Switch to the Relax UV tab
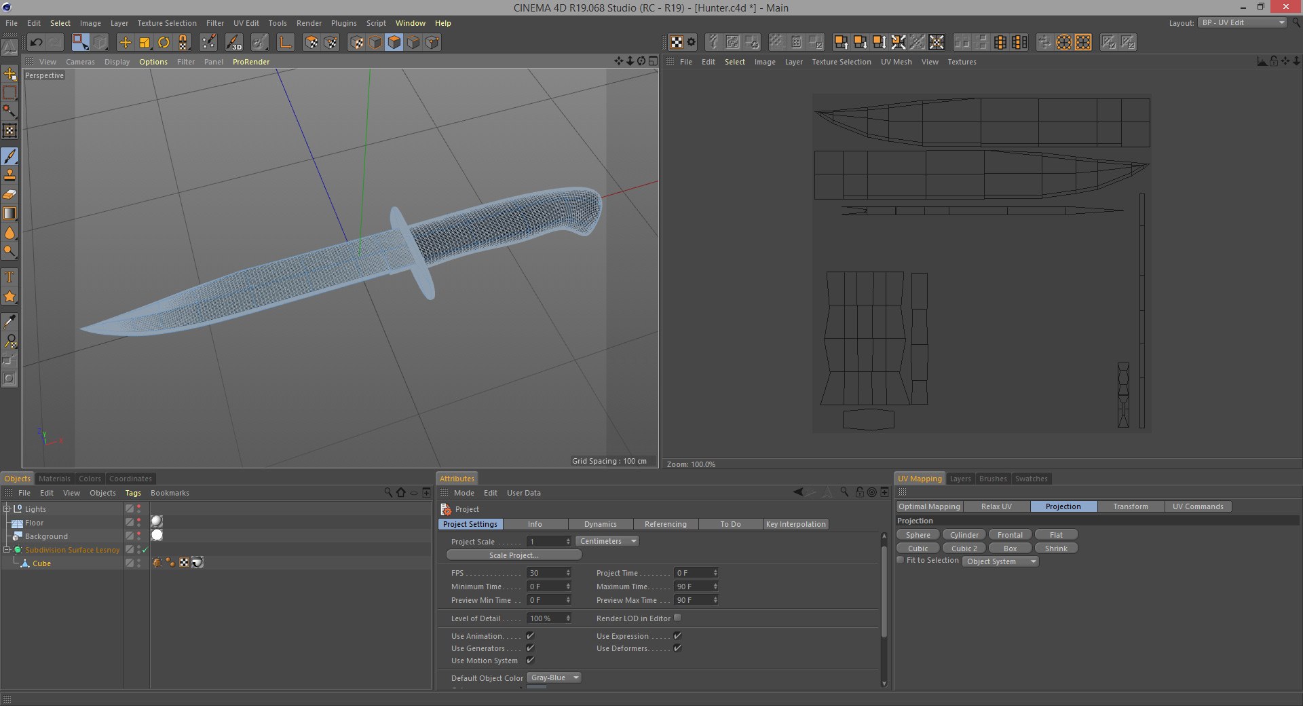The width and height of the screenshot is (1303, 706). (x=996, y=506)
